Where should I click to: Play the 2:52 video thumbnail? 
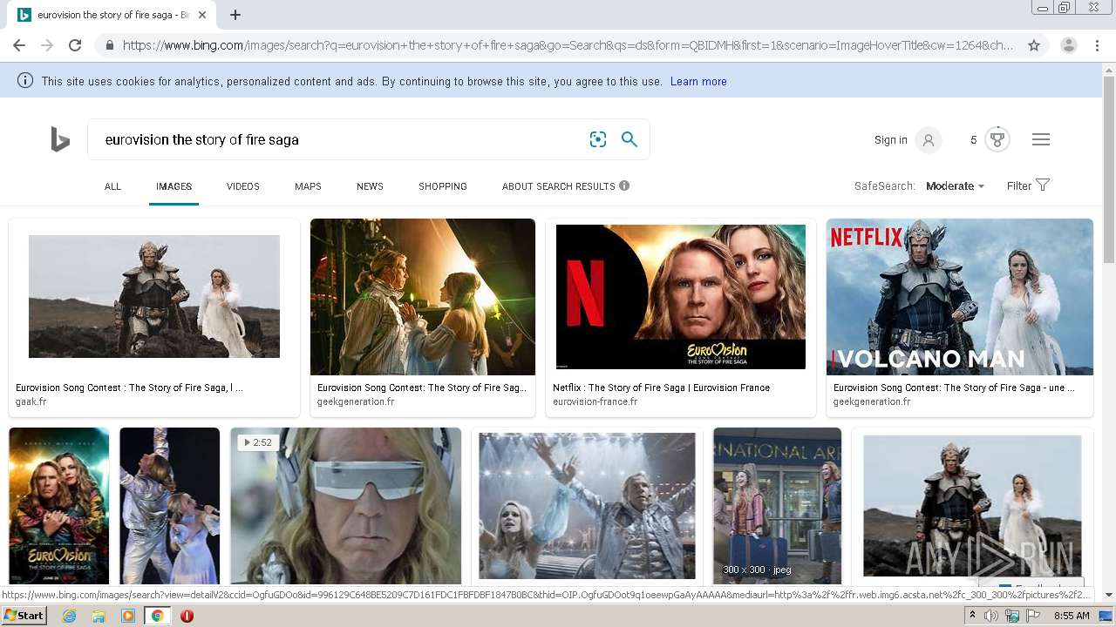pos(346,506)
